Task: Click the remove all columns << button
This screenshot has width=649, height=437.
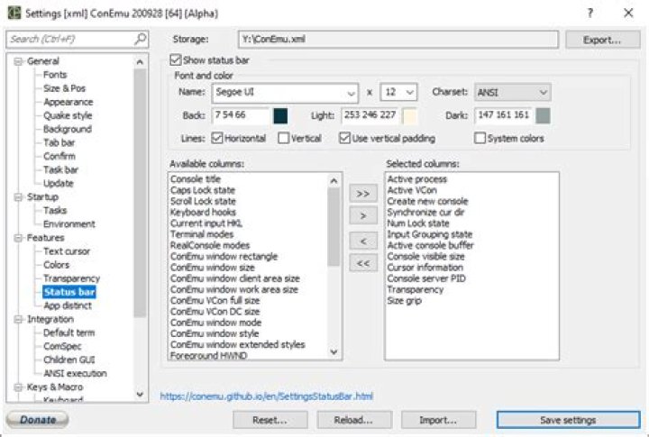Action: (x=363, y=263)
